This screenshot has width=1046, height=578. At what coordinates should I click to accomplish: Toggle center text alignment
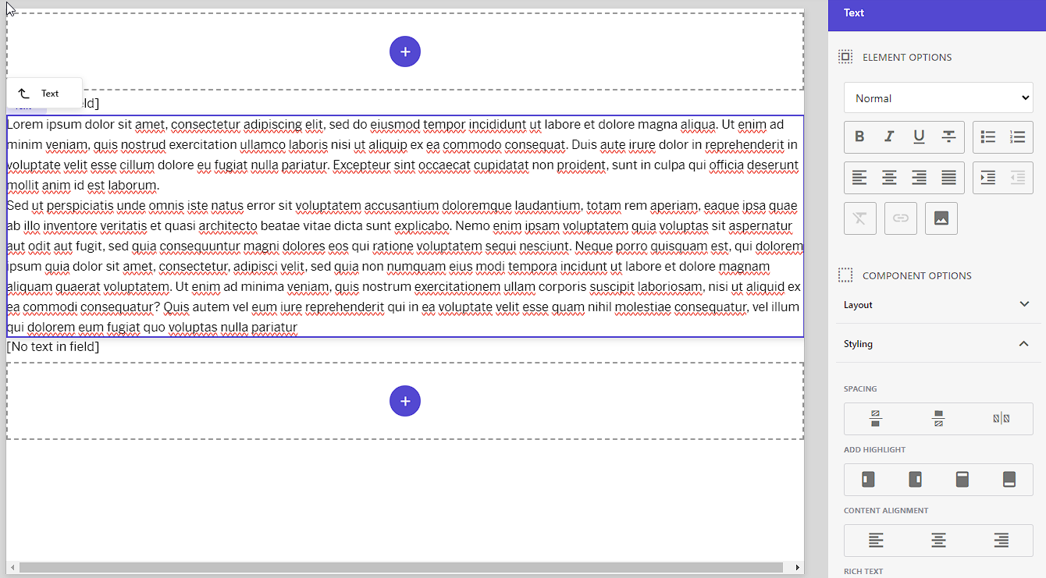pyautogui.click(x=889, y=178)
